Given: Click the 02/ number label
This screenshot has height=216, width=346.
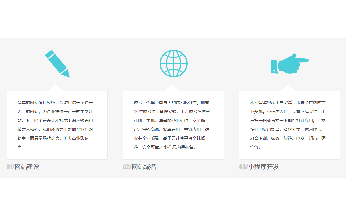Looking at the screenshot, I should [x=127, y=167].
